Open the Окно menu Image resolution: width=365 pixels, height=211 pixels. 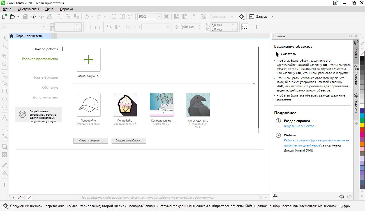point(49,9)
